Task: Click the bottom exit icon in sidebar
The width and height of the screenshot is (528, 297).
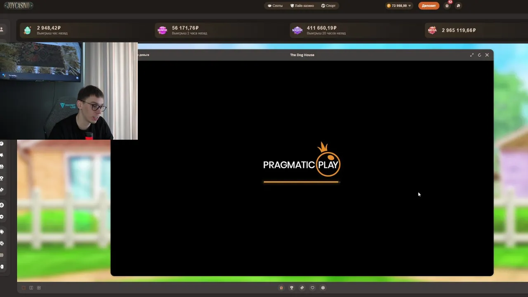Action: point(2,266)
